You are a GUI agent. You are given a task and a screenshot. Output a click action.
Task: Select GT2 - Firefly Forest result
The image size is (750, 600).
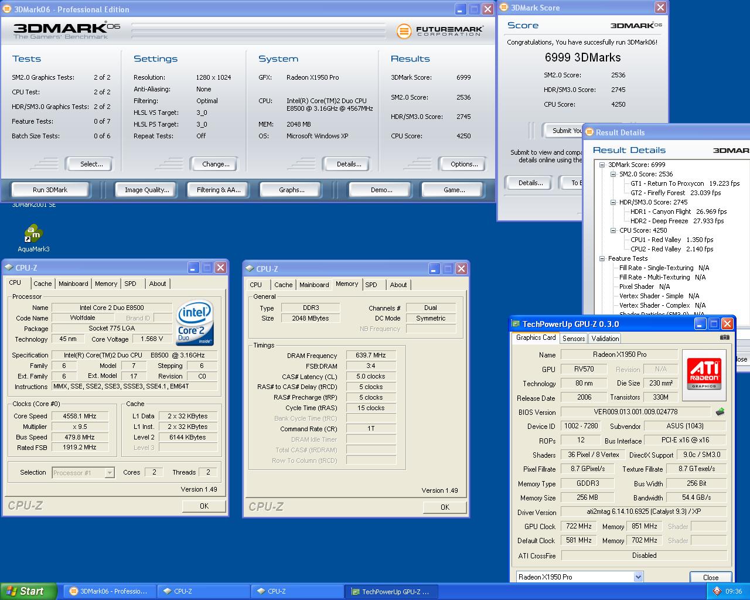click(x=676, y=193)
